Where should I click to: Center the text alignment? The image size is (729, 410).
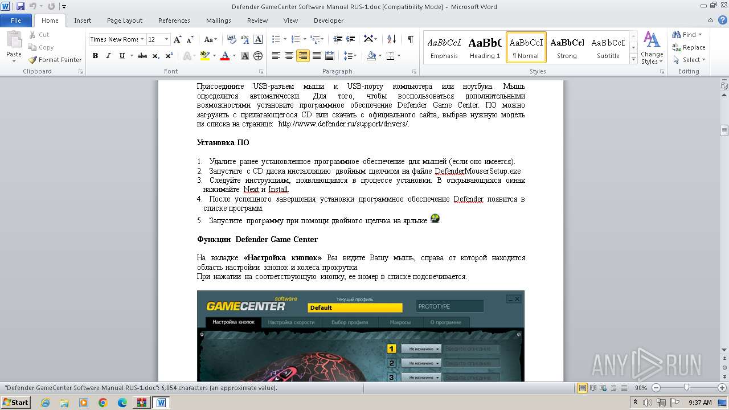pos(289,56)
